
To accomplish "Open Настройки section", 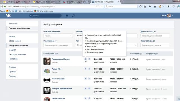I will tap(13, 59).
